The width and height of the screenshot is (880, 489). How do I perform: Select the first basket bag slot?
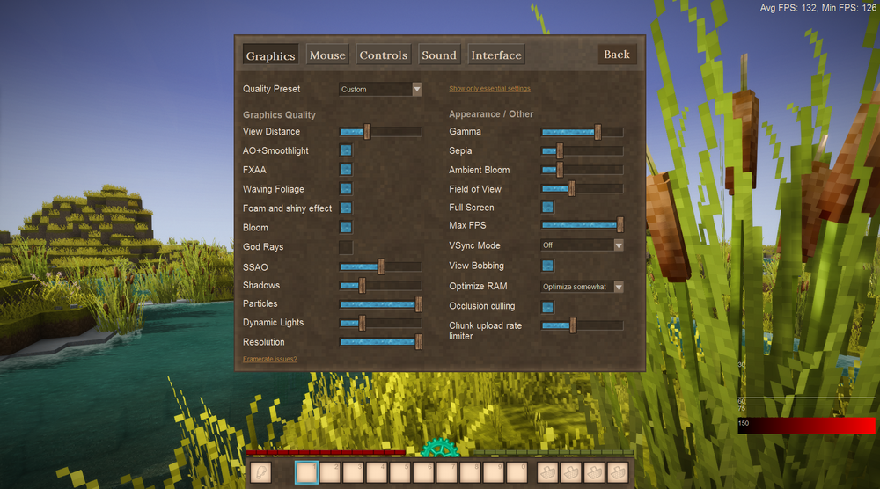pyautogui.click(x=548, y=473)
